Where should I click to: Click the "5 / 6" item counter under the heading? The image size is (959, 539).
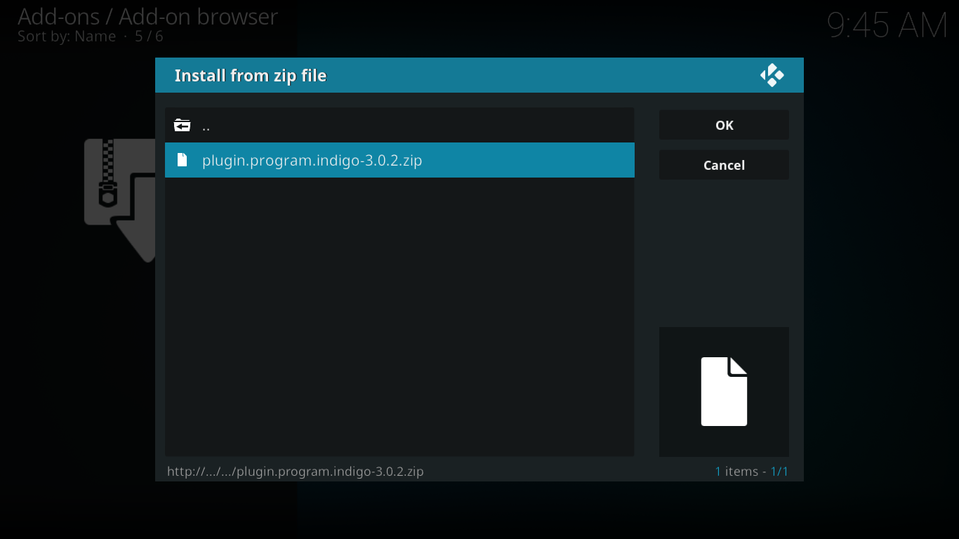[147, 36]
